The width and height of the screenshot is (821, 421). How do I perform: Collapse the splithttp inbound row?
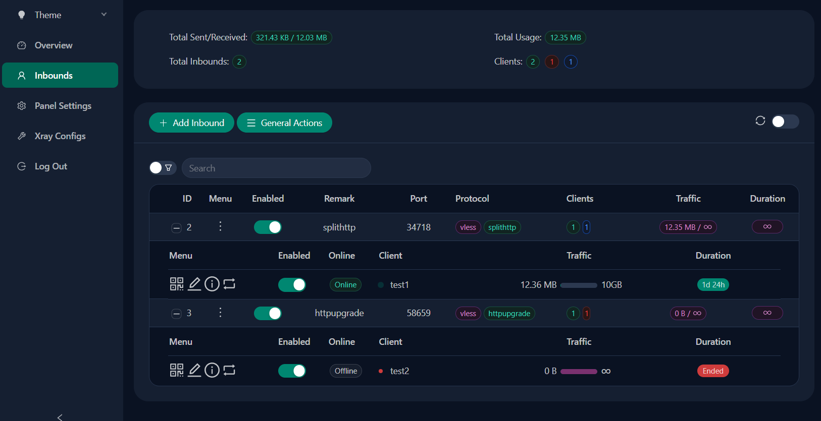click(176, 228)
